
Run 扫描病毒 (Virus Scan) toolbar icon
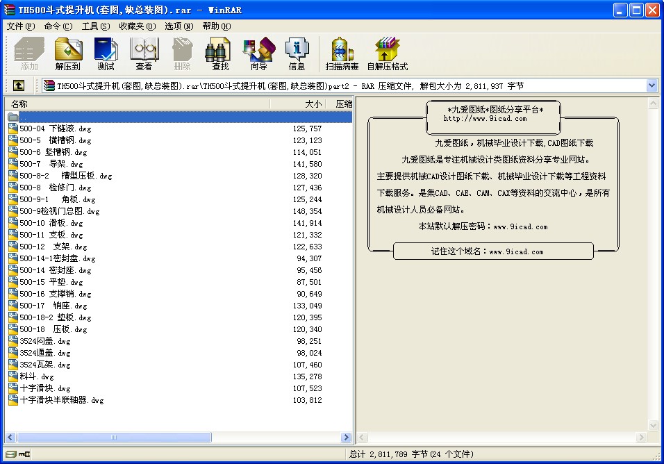[342, 53]
